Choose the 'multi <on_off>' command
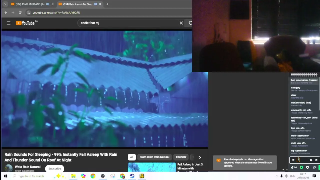This screenshot has height=180, width=320. [x=304, y=144]
